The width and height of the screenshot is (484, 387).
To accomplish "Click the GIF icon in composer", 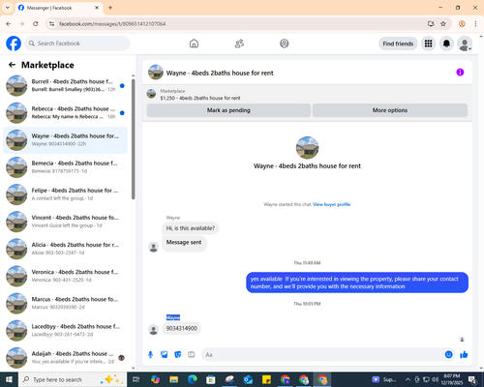I will point(192,355).
